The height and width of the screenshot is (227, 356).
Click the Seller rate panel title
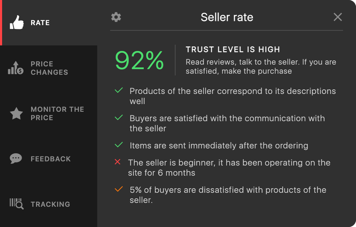[227, 17]
